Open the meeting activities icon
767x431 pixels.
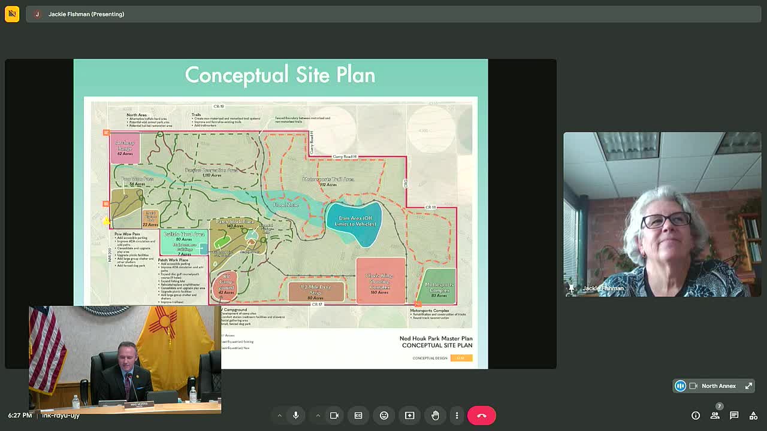point(753,415)
